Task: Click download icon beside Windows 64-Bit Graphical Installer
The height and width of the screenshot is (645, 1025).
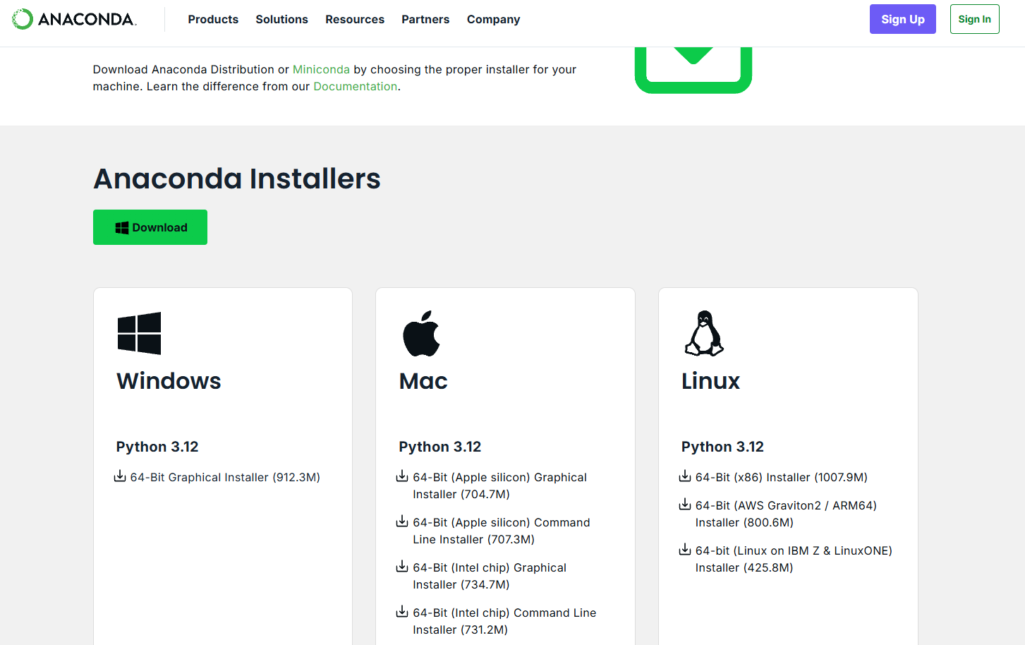Action: click(120, 476)
